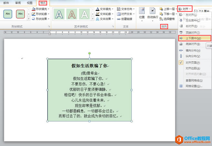Expand the shape styles gallery More button
Screen dimensions: 212x146
[29, 19]
